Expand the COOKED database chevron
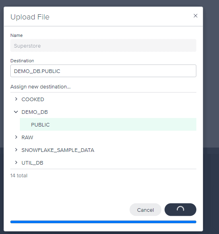The height and width of the screenshot is (234, 219). click(x=16, y=99)
